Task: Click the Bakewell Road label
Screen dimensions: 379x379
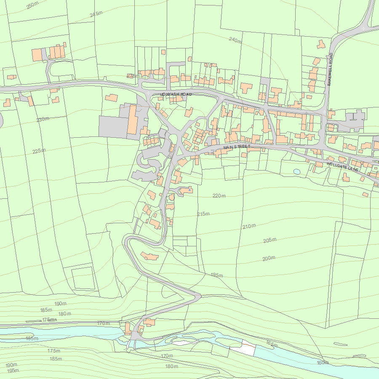Action: pos(330,69)
